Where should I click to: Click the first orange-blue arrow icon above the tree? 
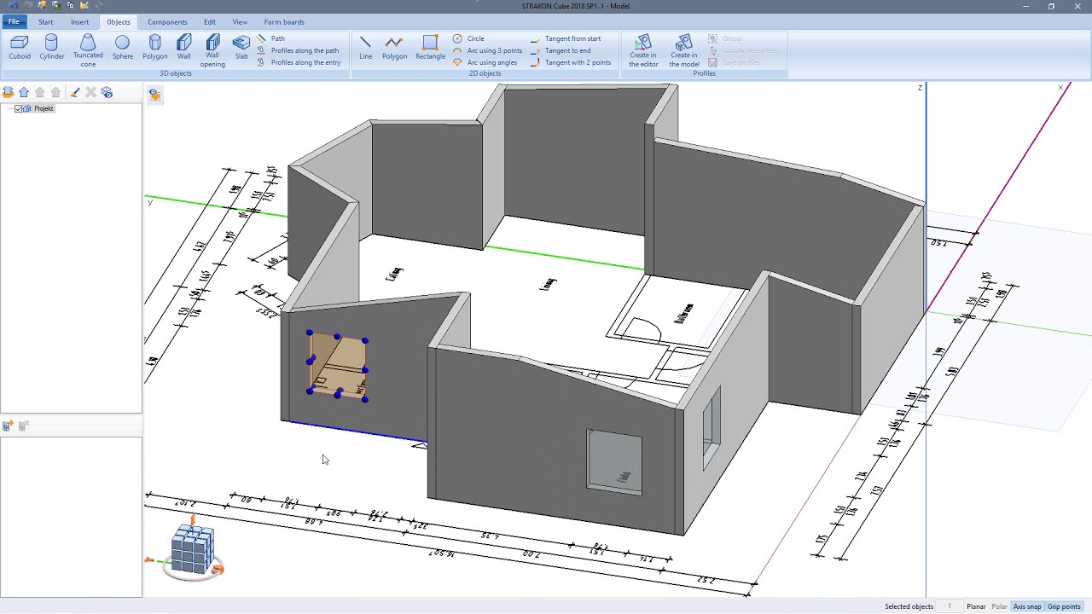(8, 92)
